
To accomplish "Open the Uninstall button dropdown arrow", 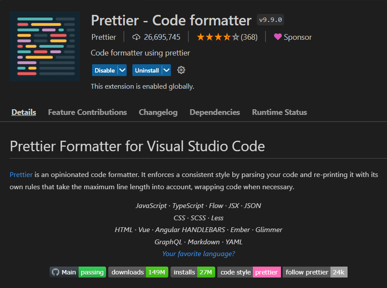I will pyautogui.click(x=166, y=70).
